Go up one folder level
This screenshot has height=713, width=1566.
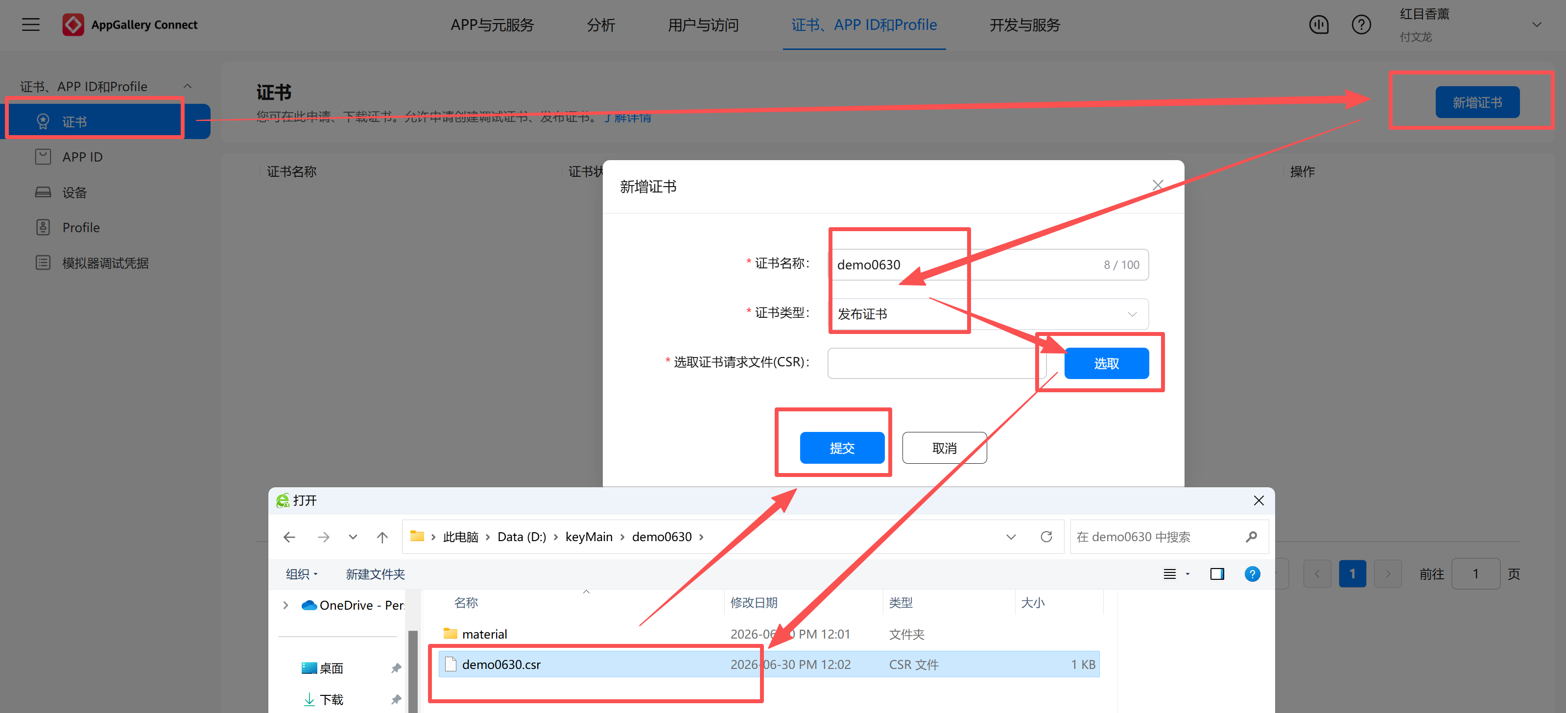pos(382,537)
